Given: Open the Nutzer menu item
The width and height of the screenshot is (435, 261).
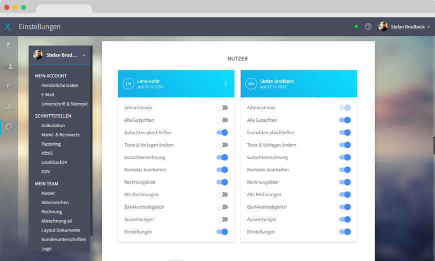Looking at the screenshot, I should pos(48,193).
